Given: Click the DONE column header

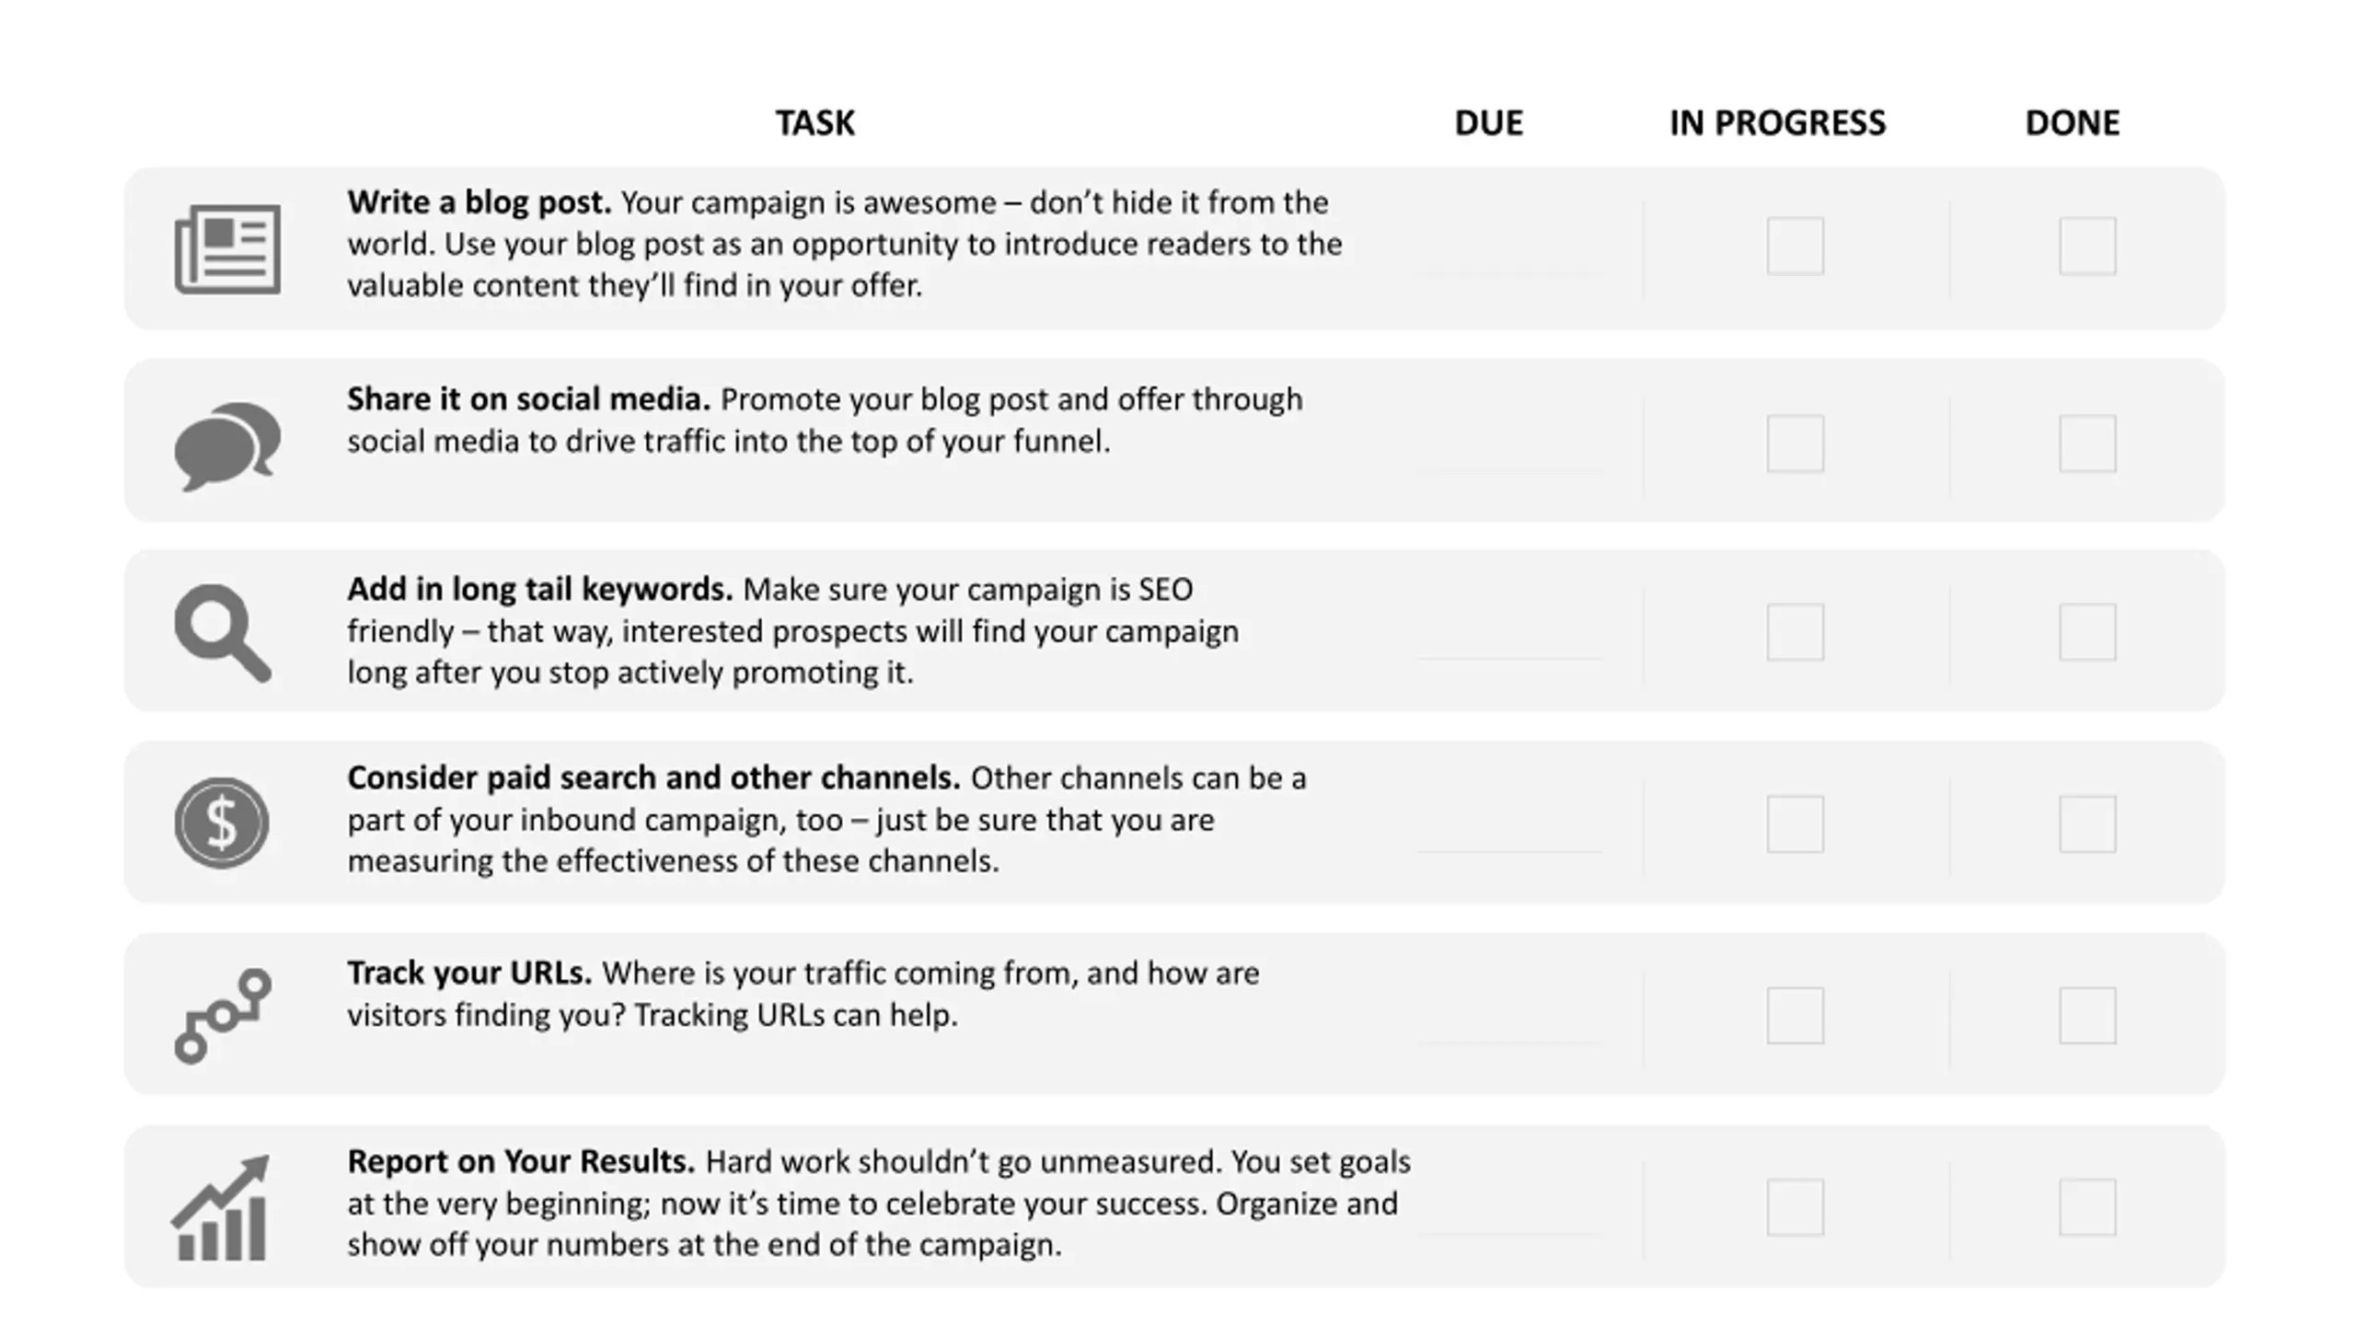Looking at the screenshot, I should (2072, 122).
